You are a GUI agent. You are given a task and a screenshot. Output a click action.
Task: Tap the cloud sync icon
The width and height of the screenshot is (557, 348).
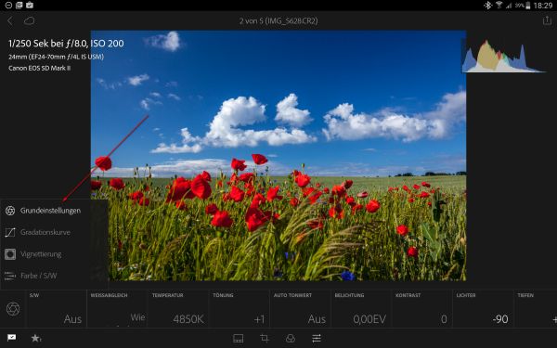29,21
